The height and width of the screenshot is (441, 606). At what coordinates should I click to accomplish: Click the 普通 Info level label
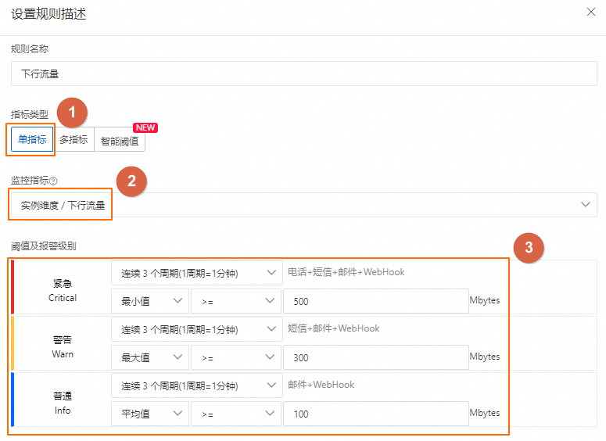(63, 403)
